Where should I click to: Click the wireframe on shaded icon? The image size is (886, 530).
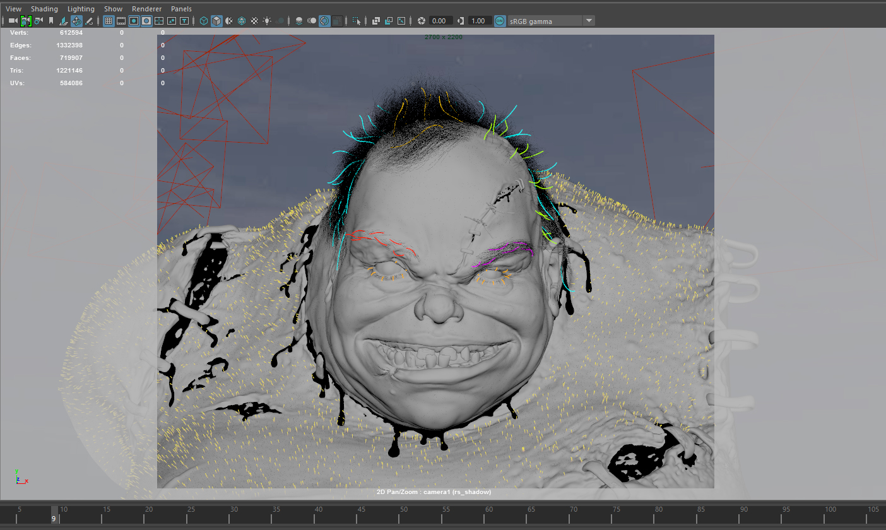tap(242, 21)
